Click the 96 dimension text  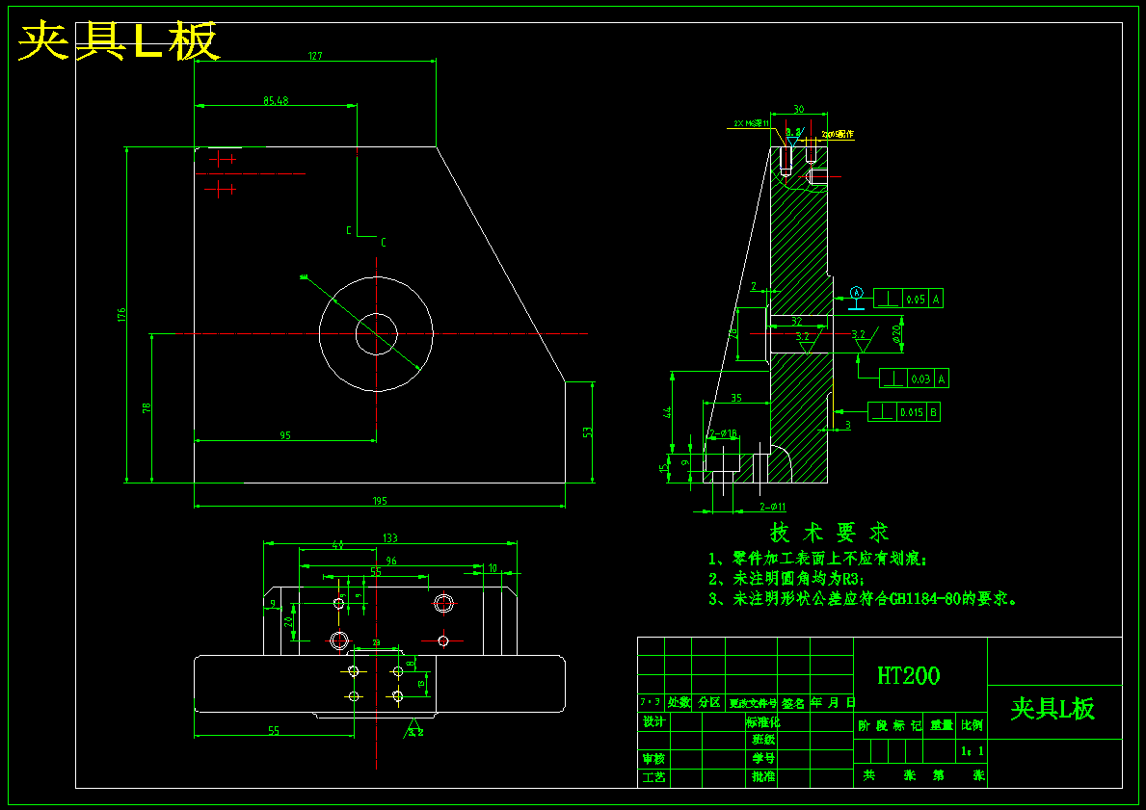click(391, 561)
